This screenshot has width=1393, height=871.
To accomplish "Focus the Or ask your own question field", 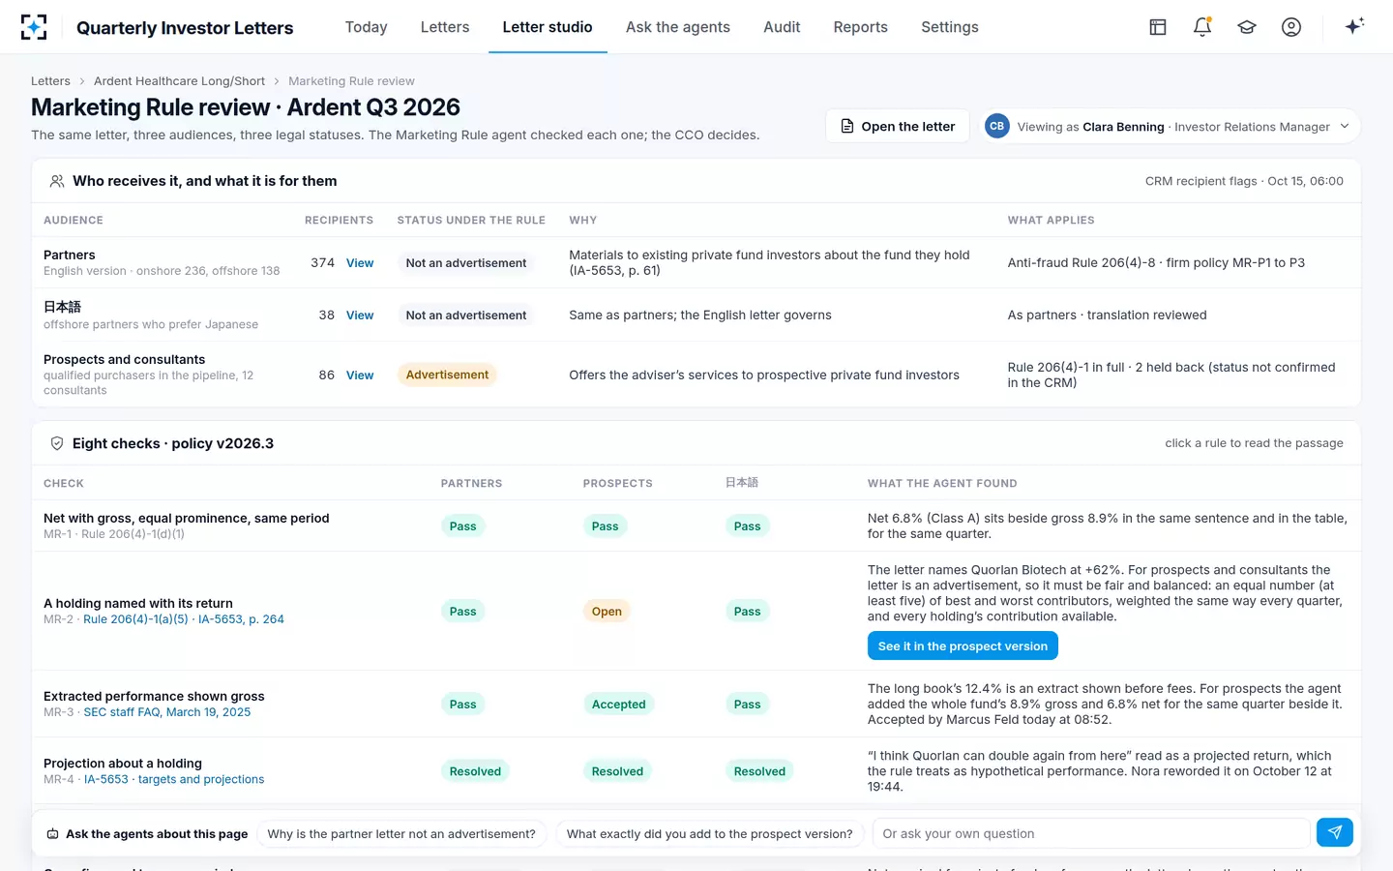I will tap(1091, 833).
